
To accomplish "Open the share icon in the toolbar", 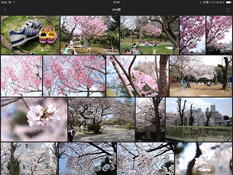I will [x=228, y=10].
